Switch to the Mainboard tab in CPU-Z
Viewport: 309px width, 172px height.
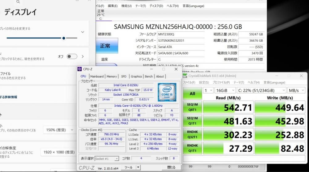point(97,76)
